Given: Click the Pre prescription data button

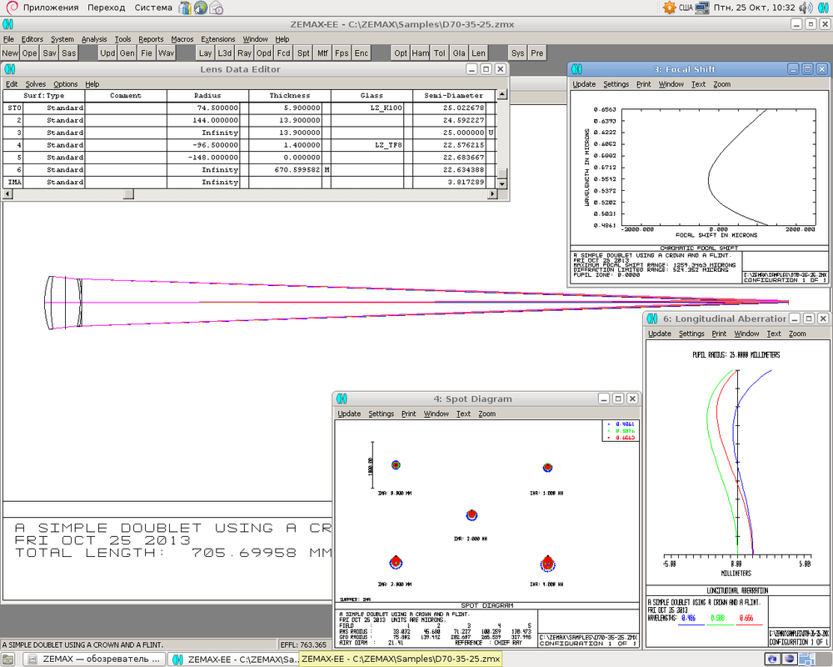Looking at the screenshot, I should (x=537, y=53).
